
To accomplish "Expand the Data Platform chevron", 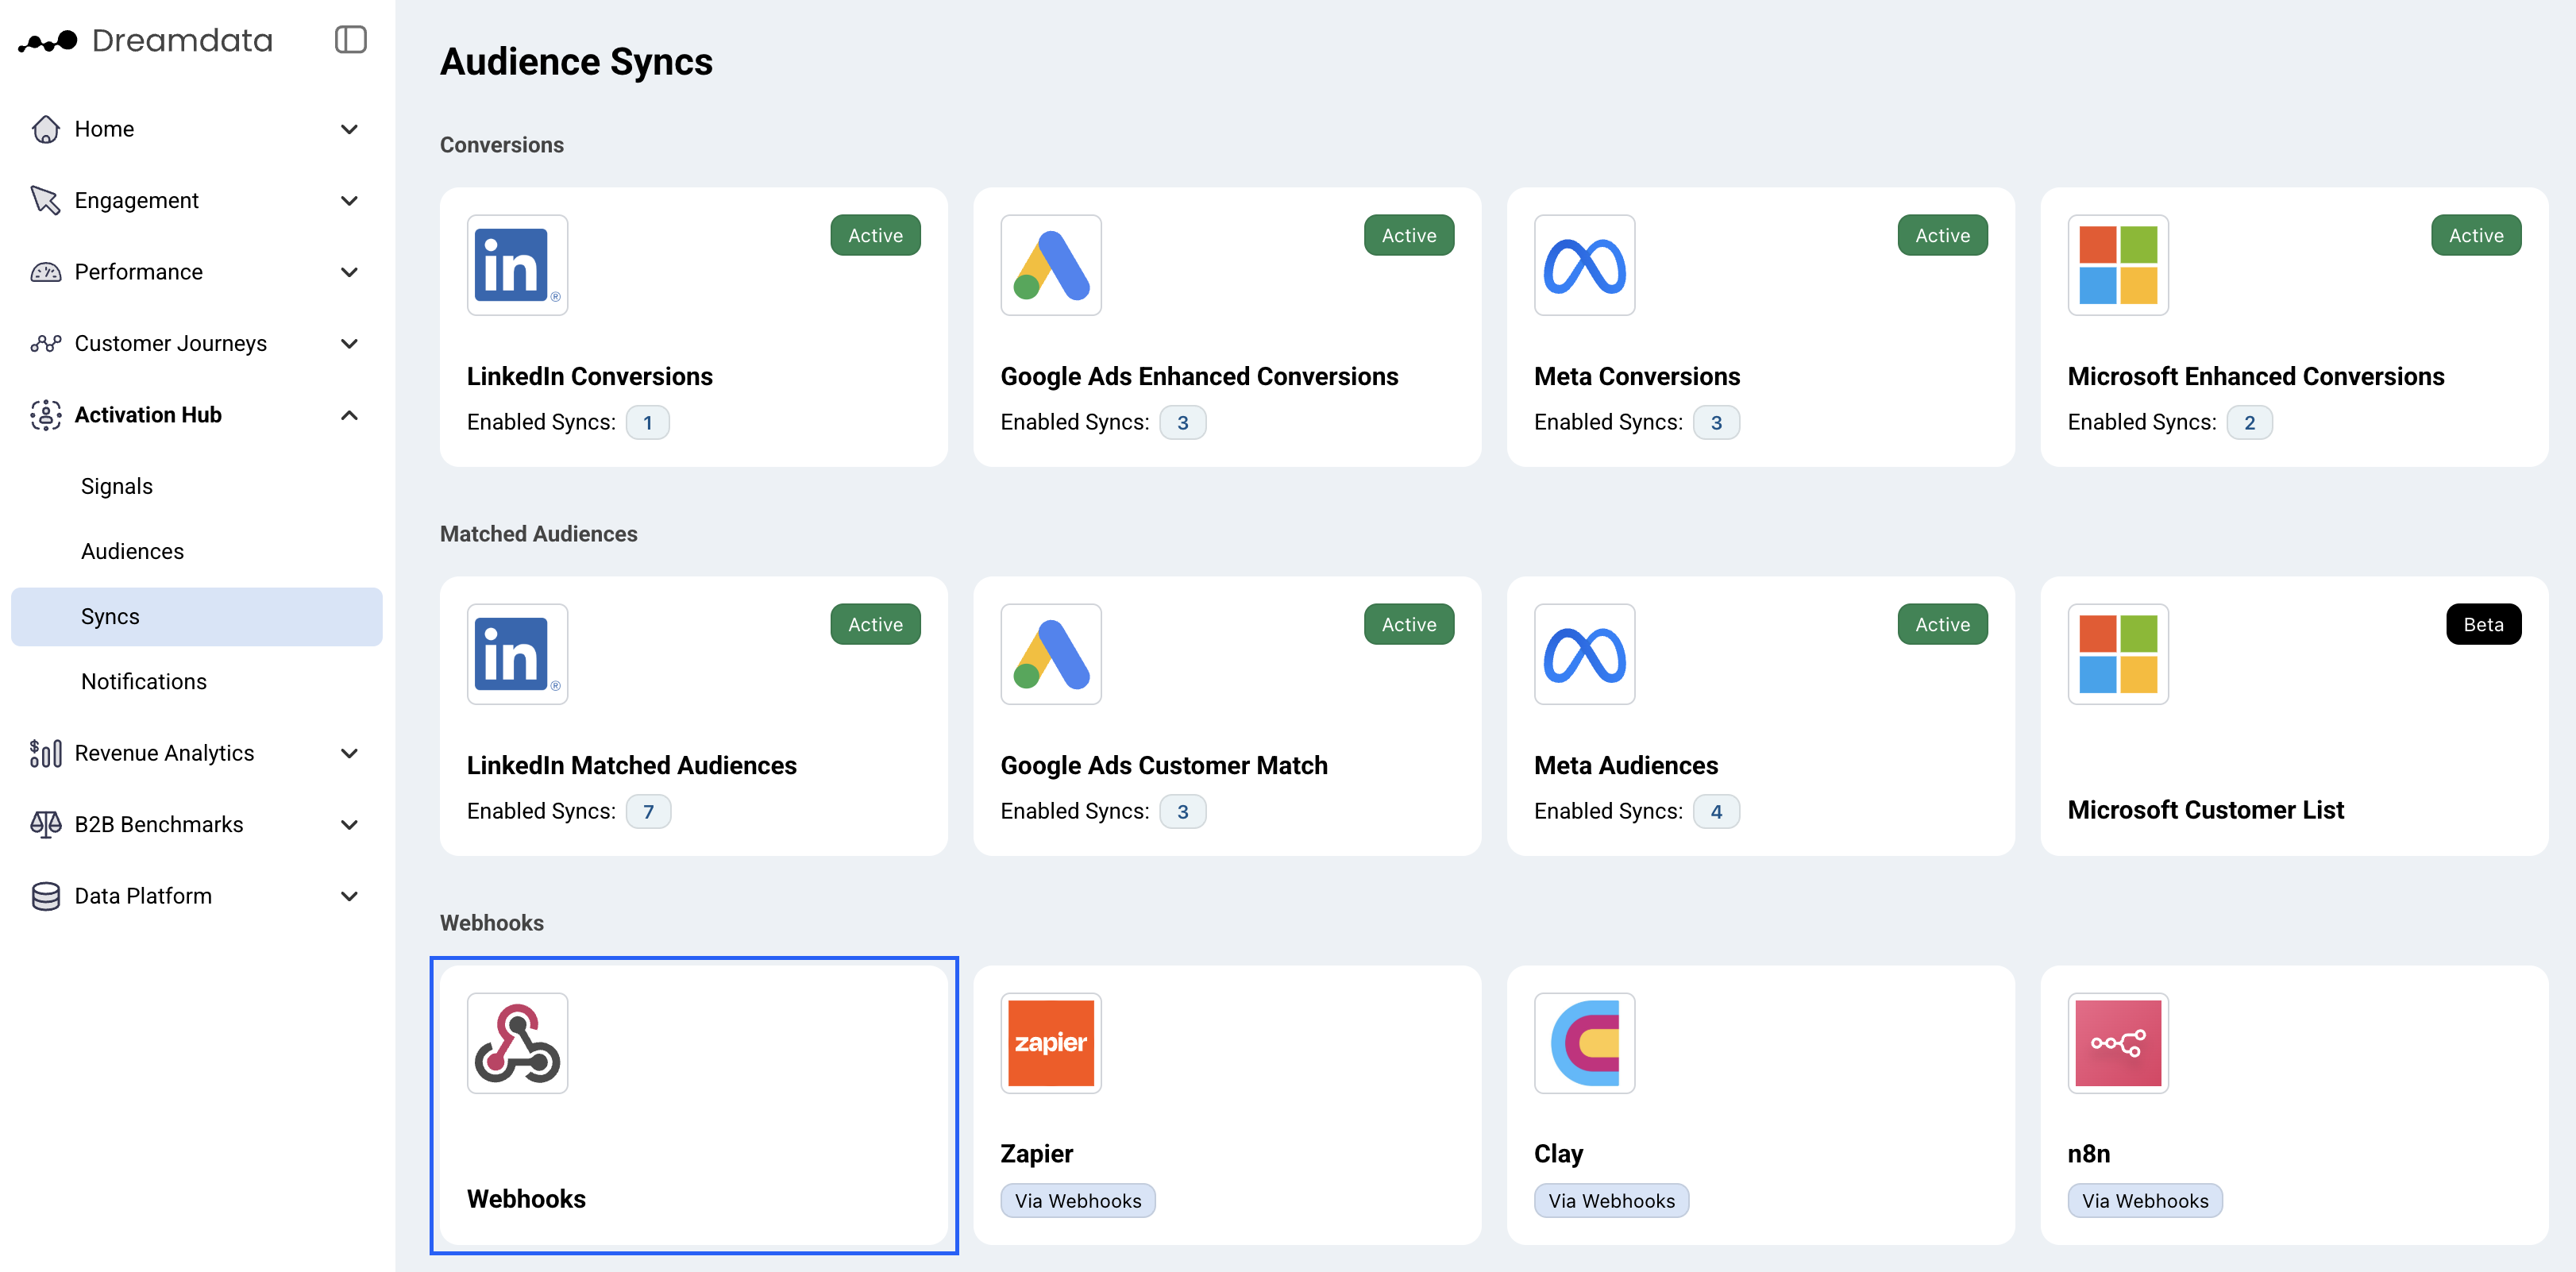I will tap(349, 896).
